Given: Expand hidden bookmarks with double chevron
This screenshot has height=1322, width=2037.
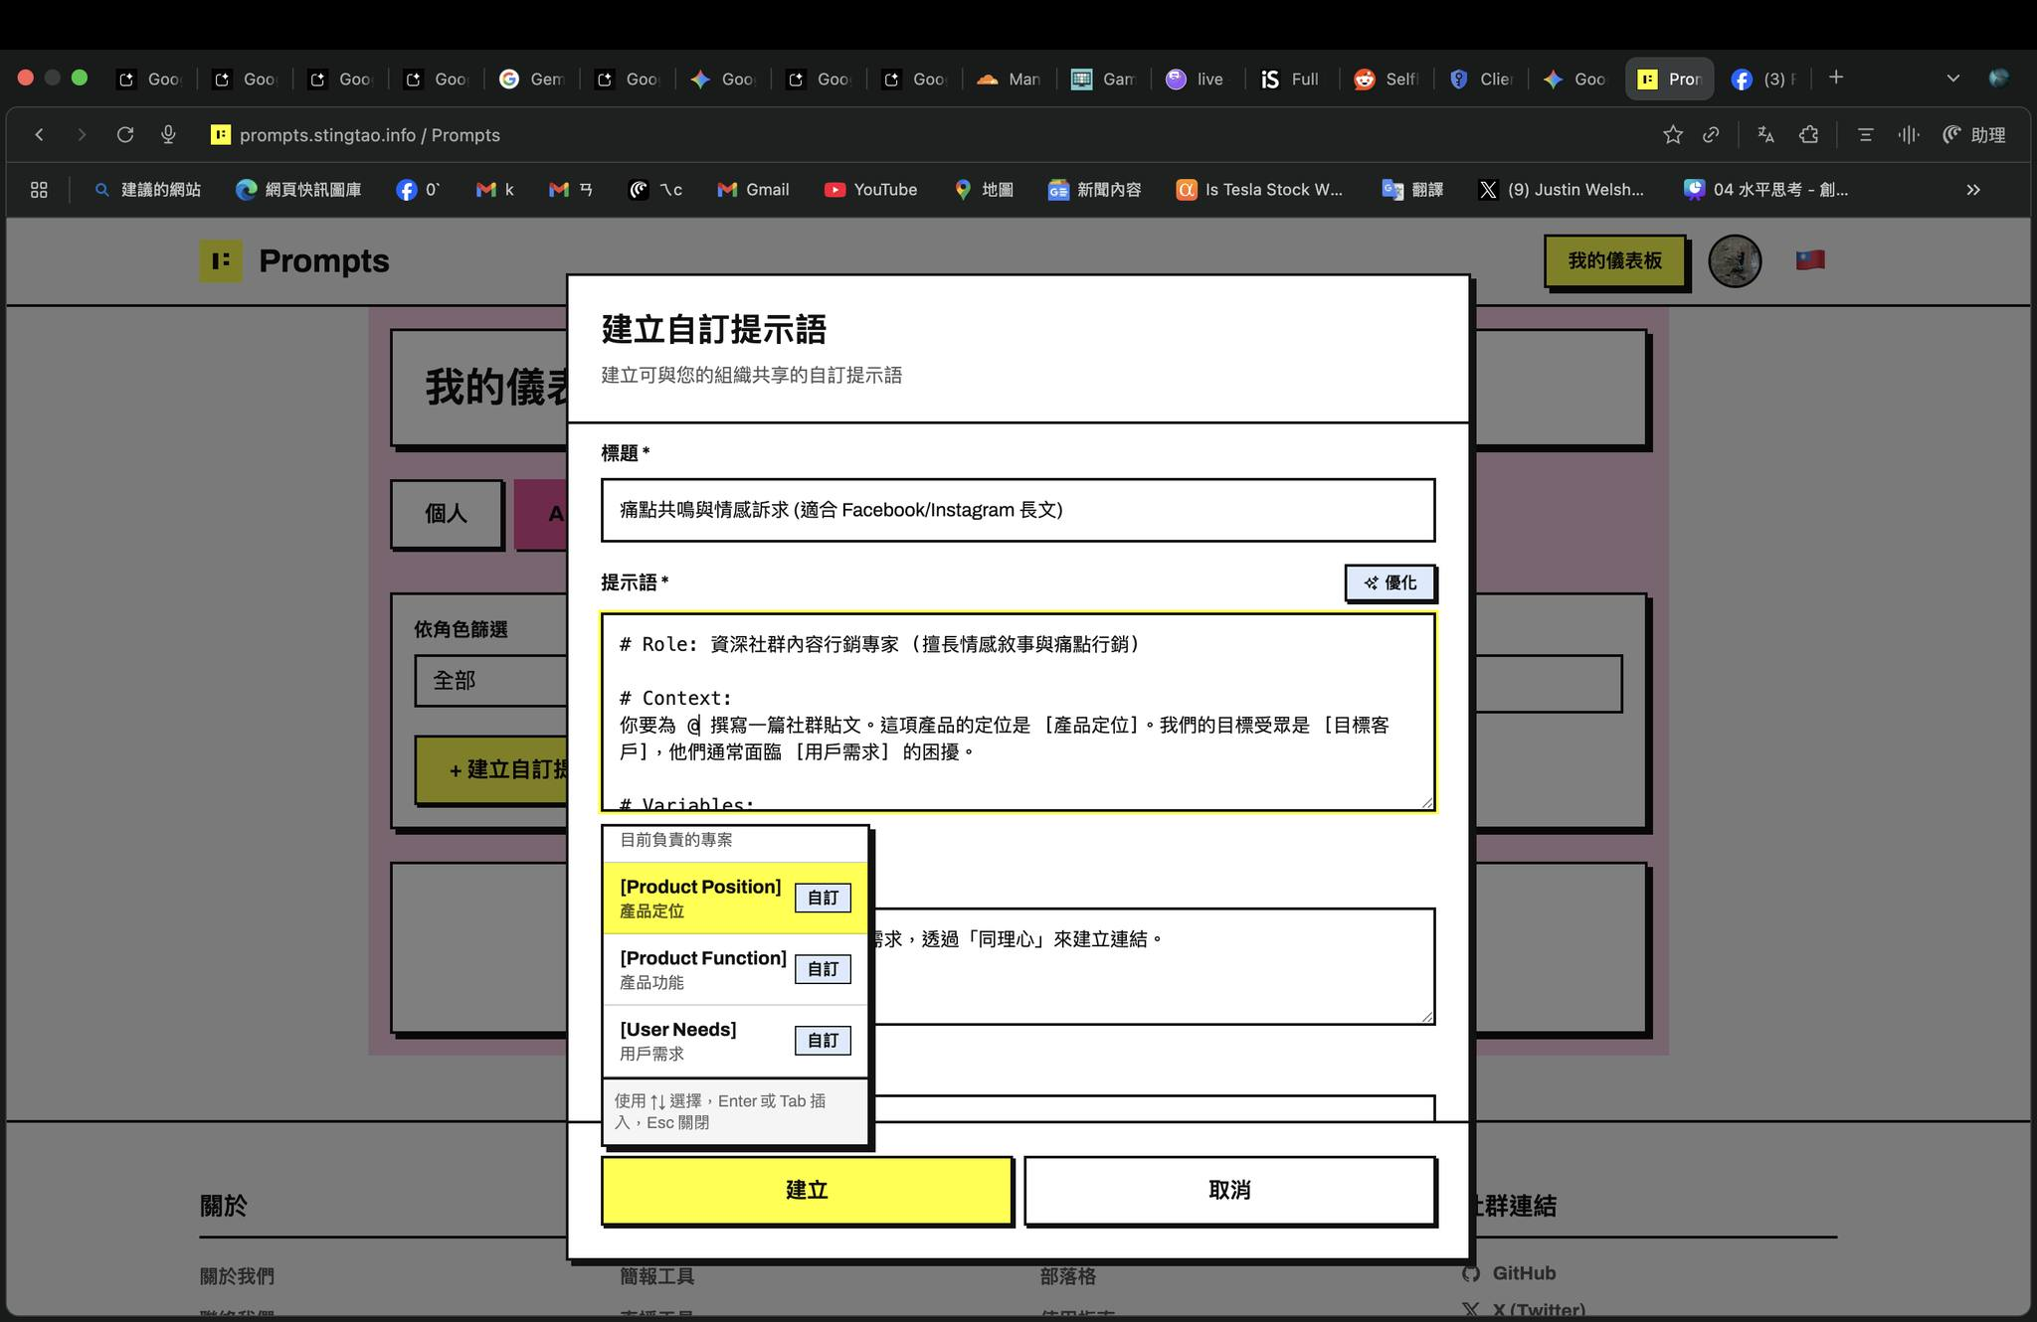Looking at the screenshot, I should 1973,190.
